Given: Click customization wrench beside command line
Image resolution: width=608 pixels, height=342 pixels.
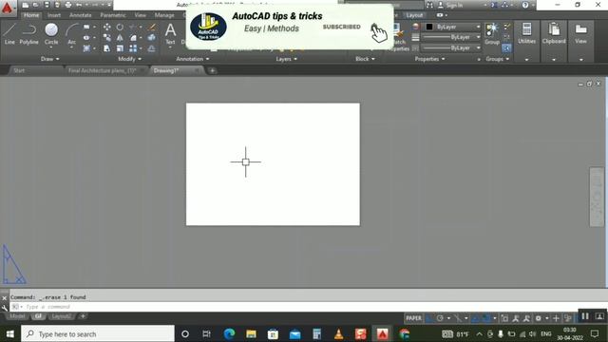Looking at the screenshot, I should pos(4,308).
